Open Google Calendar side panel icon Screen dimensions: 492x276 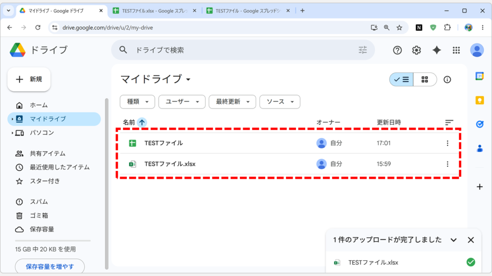[x=480, y=76]
